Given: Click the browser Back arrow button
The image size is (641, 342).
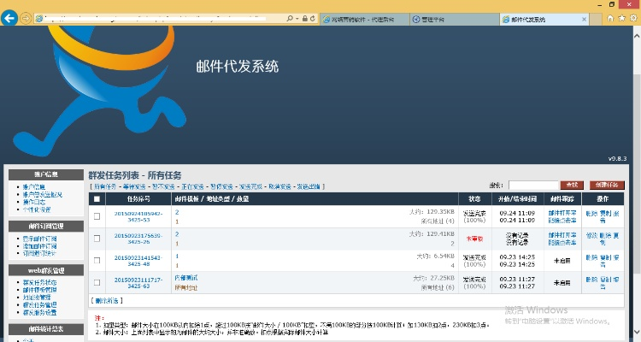Looking at the screenshot, I should coord(10,17).
